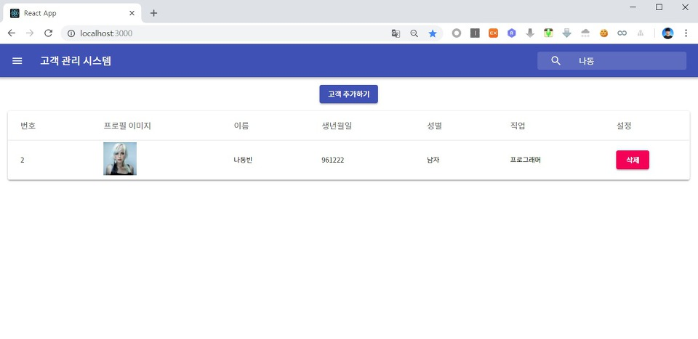Click the cookie extension icon
This screenshot has width=698, height=339.
click(603, 33)
